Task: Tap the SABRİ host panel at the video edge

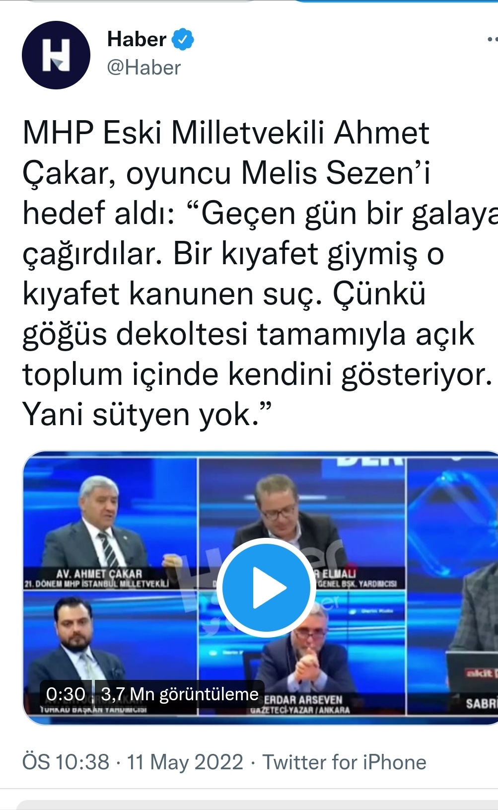Action: [453, 586]
